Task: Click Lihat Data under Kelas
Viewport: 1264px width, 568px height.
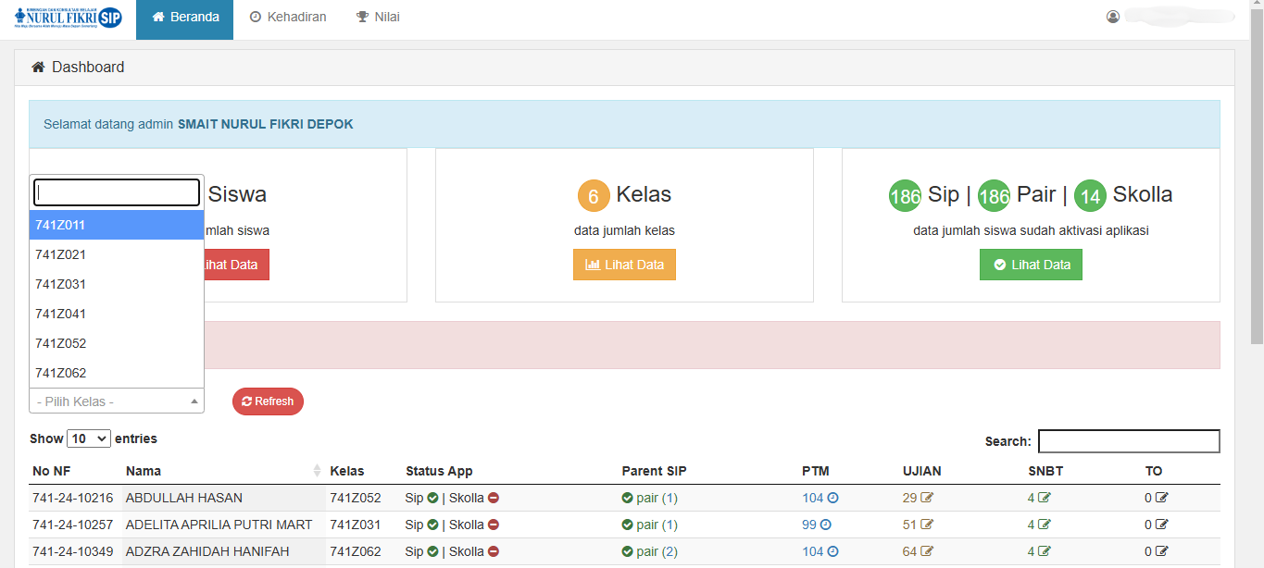Action: pos(624,265)
